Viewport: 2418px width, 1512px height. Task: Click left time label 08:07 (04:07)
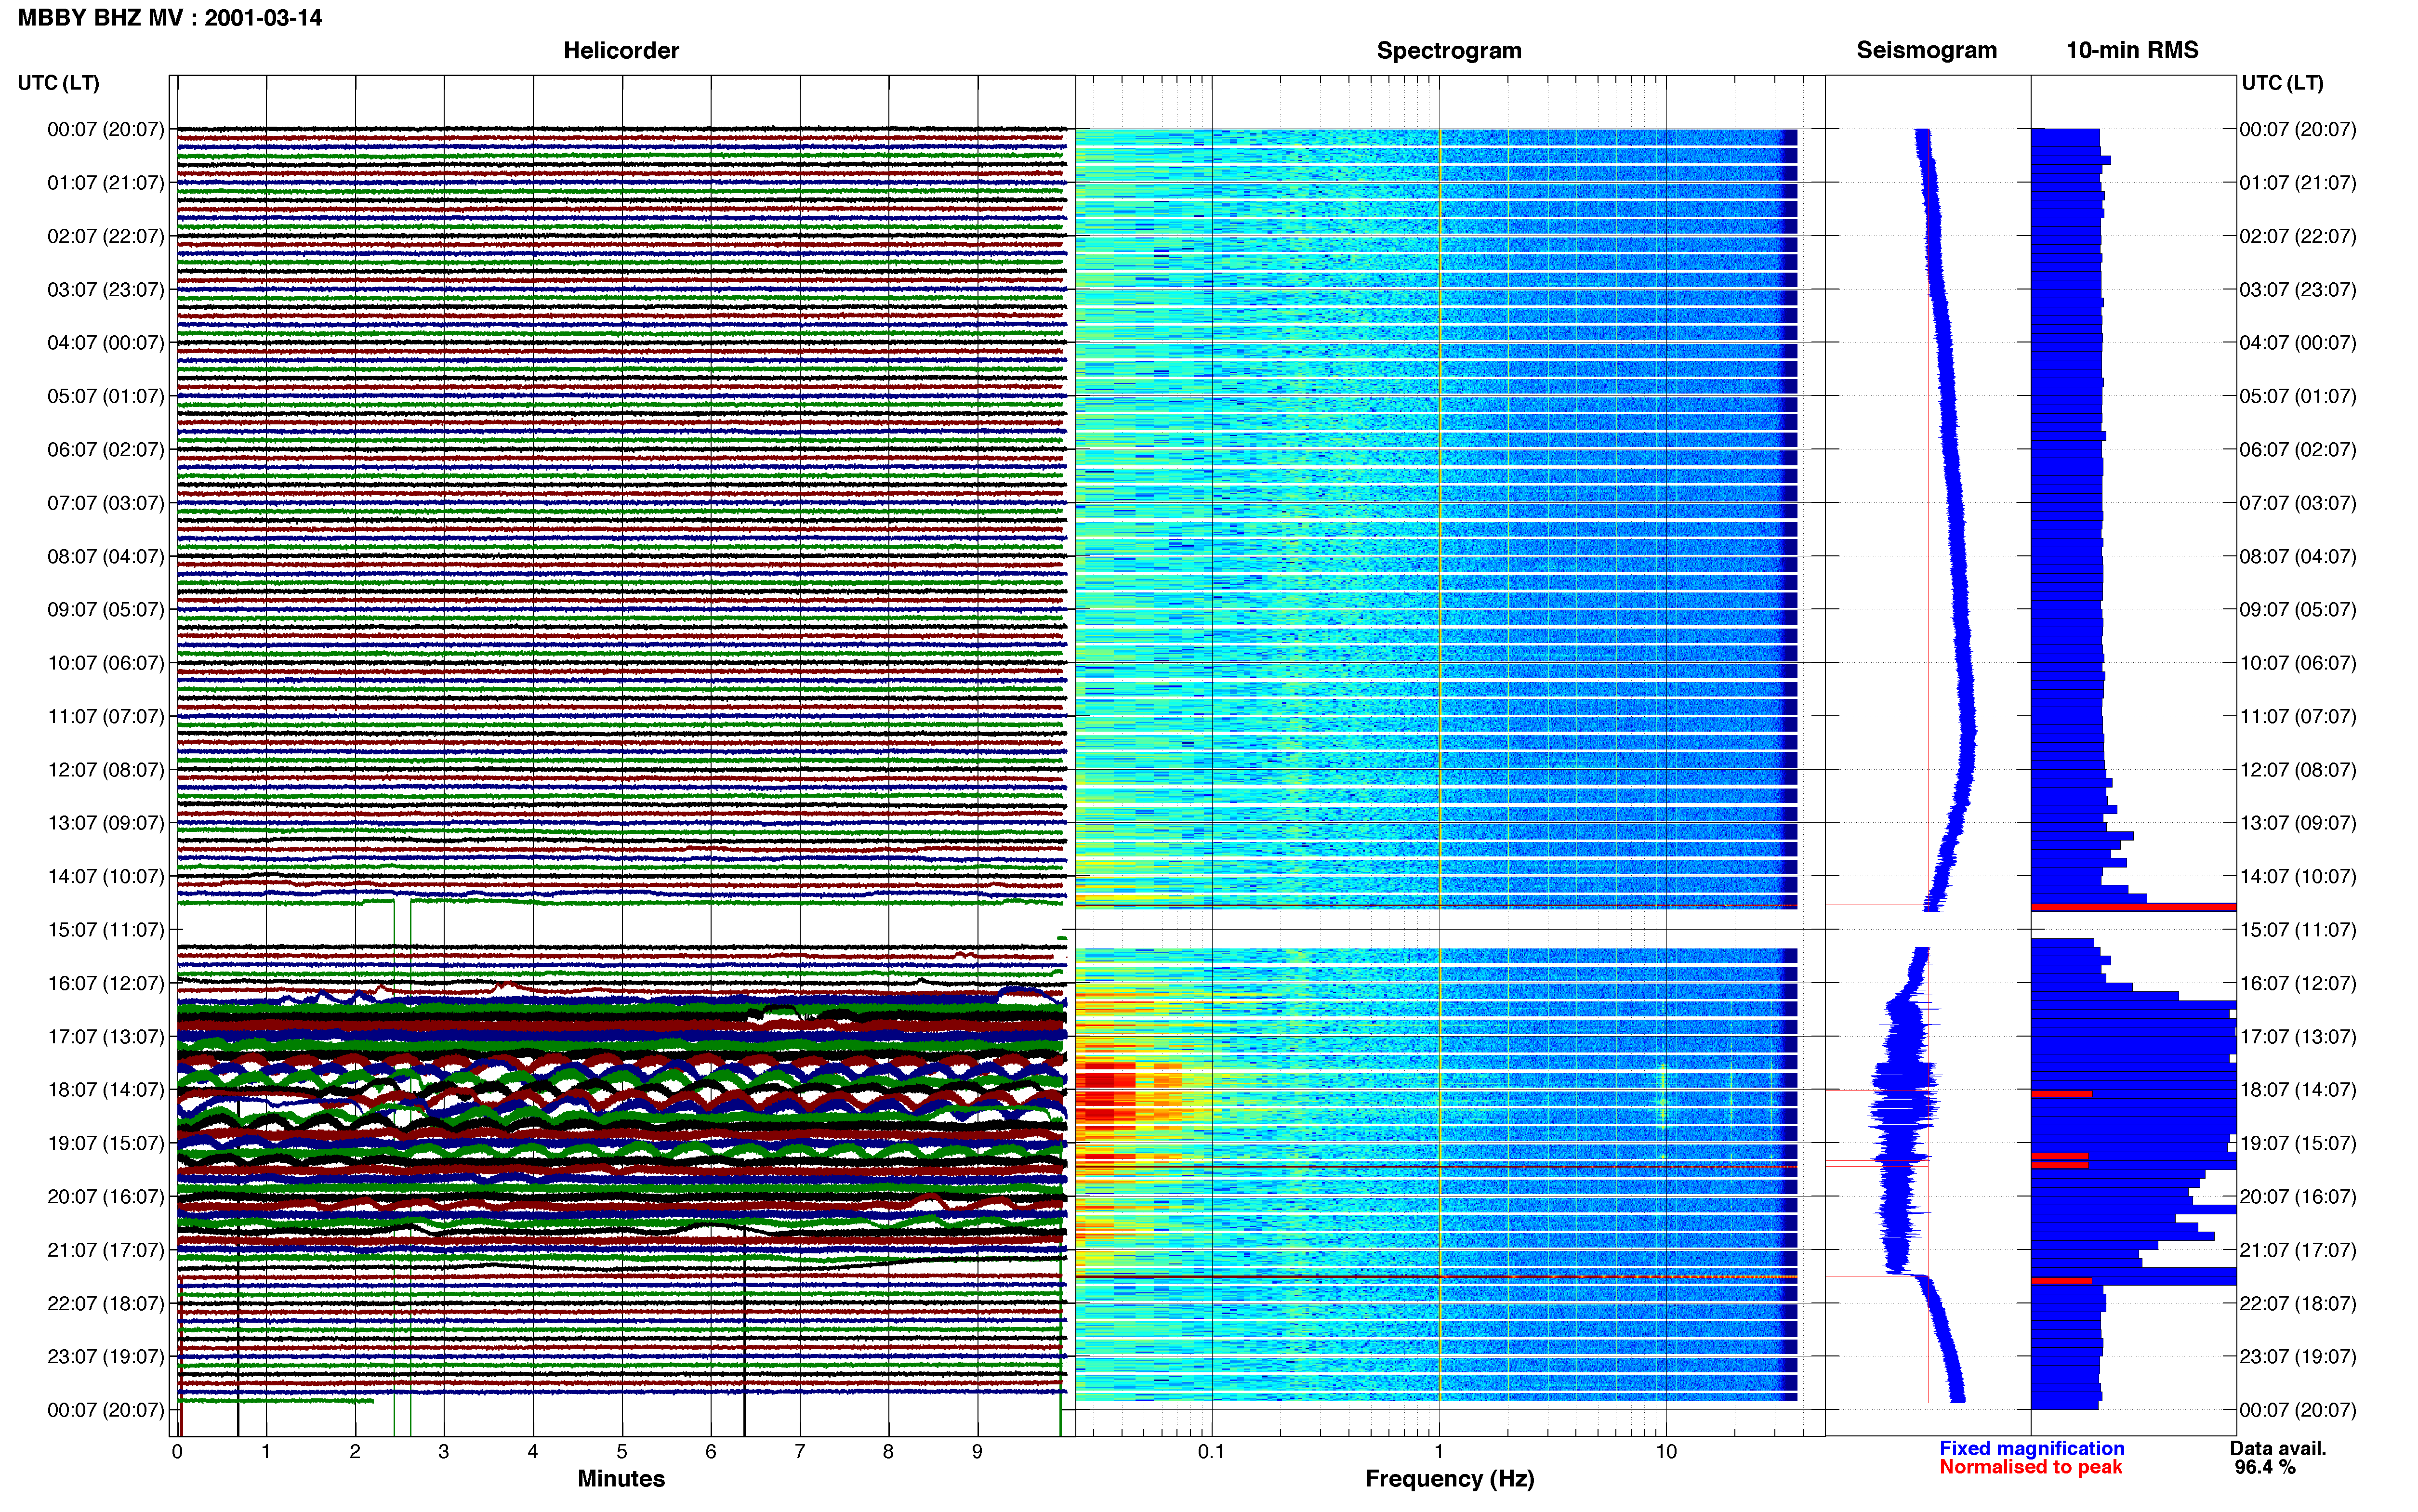click(105, 556)
